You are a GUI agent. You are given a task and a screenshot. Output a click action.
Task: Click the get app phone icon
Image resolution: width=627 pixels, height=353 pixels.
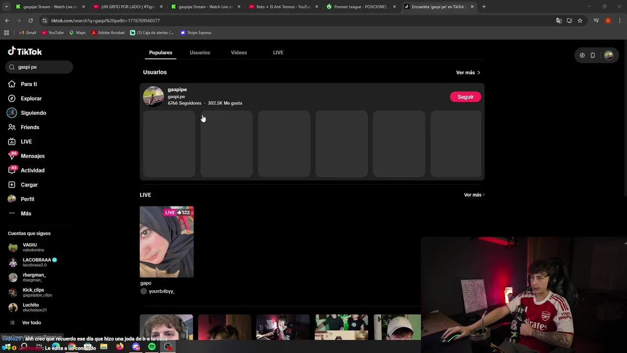point(592,55)
